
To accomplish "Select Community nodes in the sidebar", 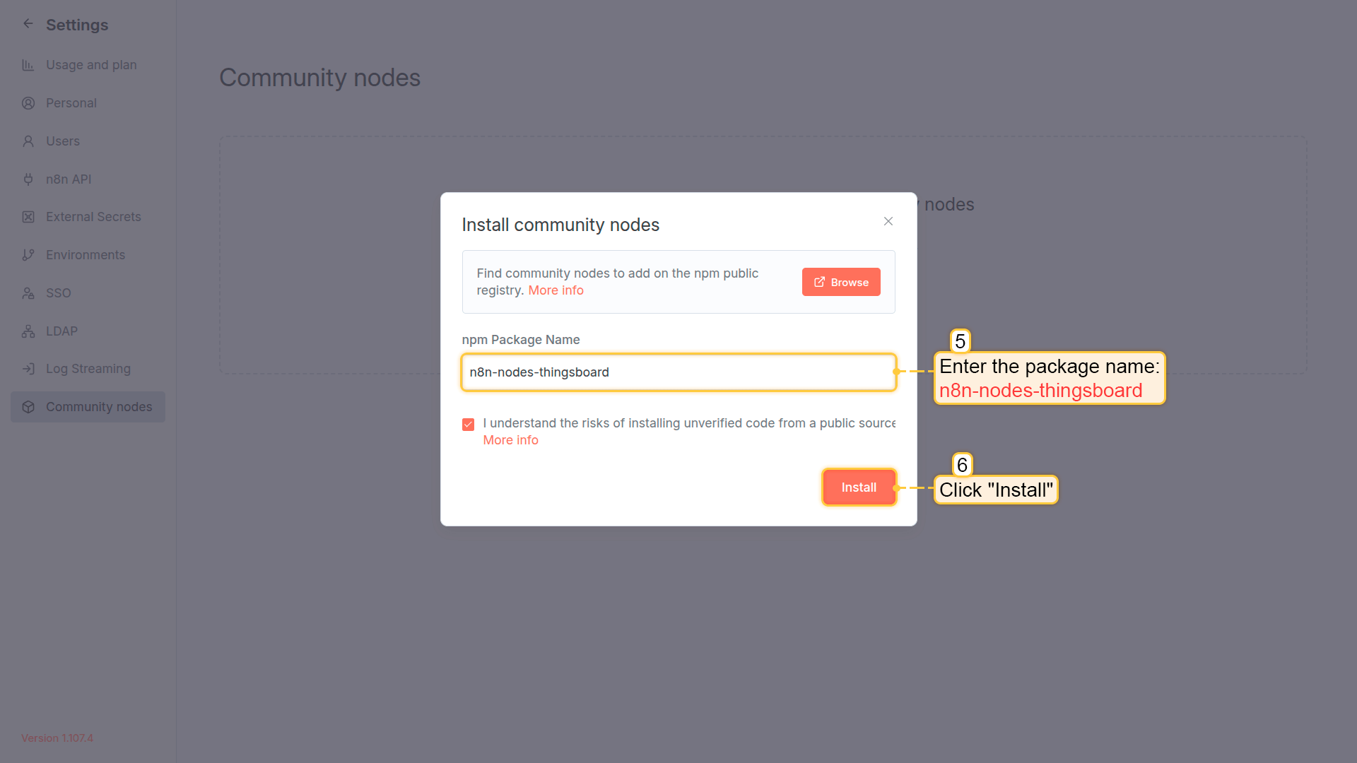I will click(x=98, y=407).
